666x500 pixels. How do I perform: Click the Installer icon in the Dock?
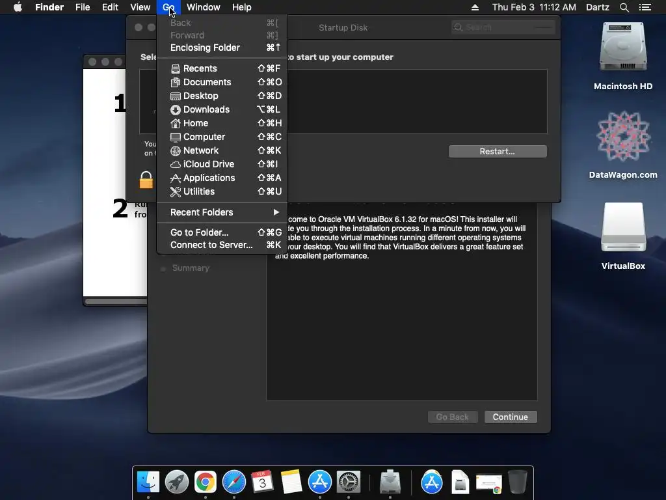tap(390, 482)
